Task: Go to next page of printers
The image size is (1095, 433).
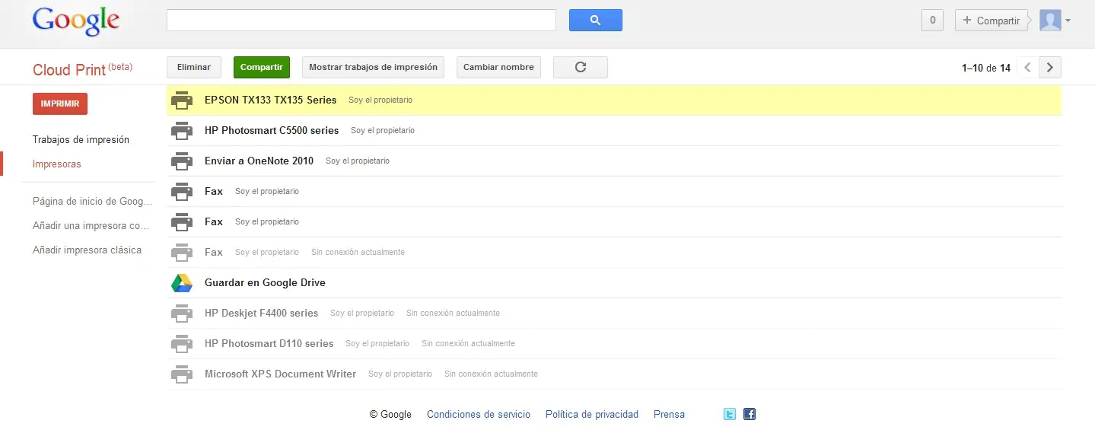Action: [x=1050, y=68]
